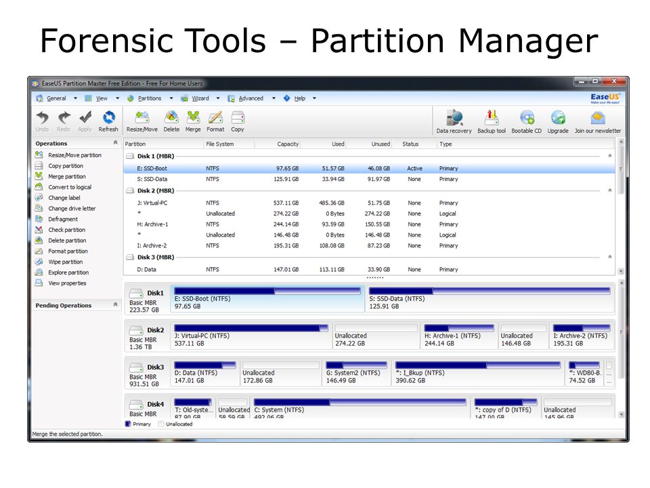
Task: Open the Advanced menu
Action: tap(251, 98)
